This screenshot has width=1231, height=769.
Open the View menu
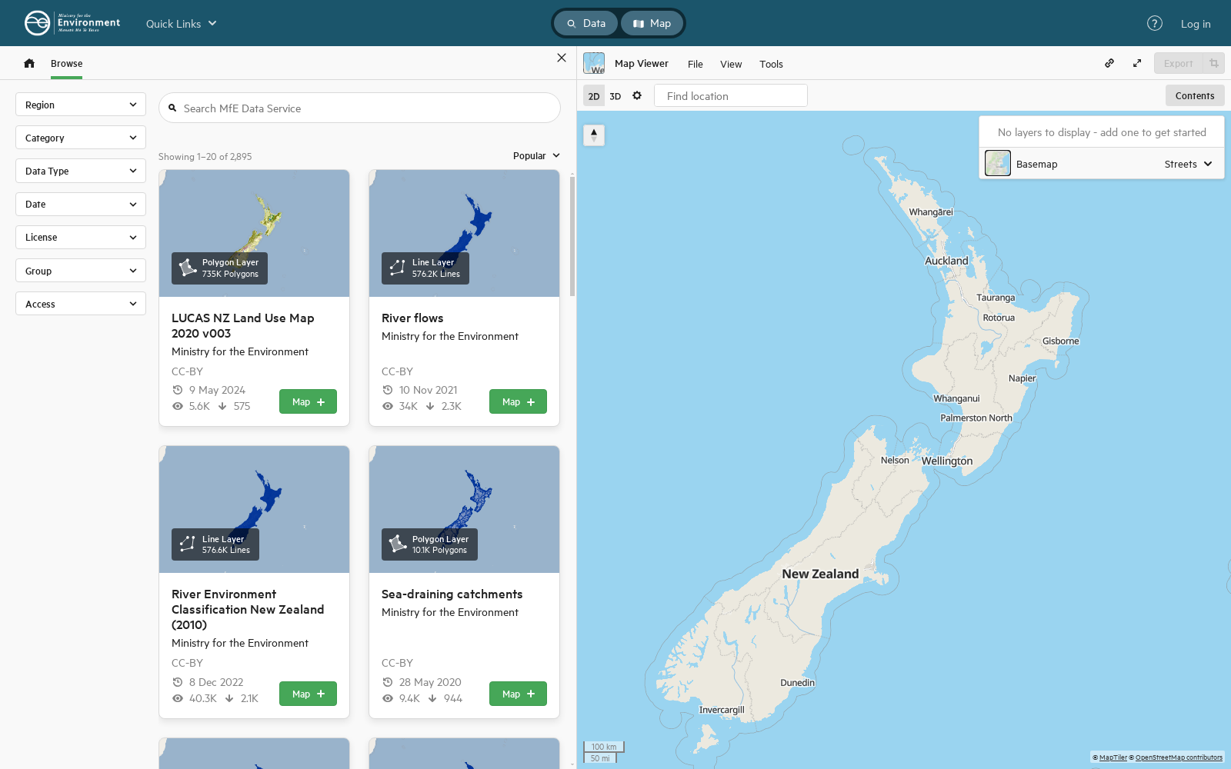pos(731,64)
